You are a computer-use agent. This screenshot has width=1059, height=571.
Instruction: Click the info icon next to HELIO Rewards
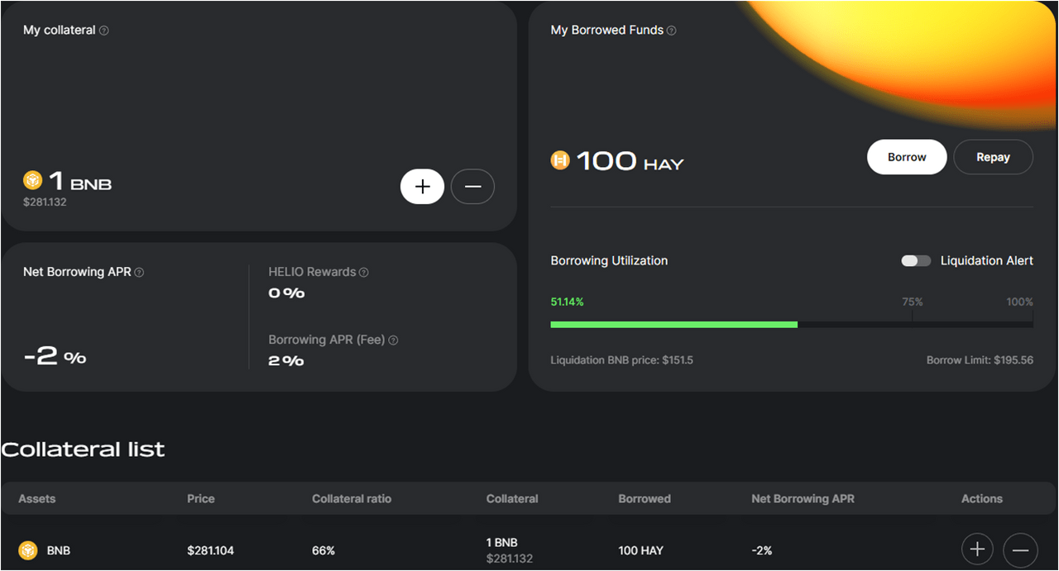364,273
